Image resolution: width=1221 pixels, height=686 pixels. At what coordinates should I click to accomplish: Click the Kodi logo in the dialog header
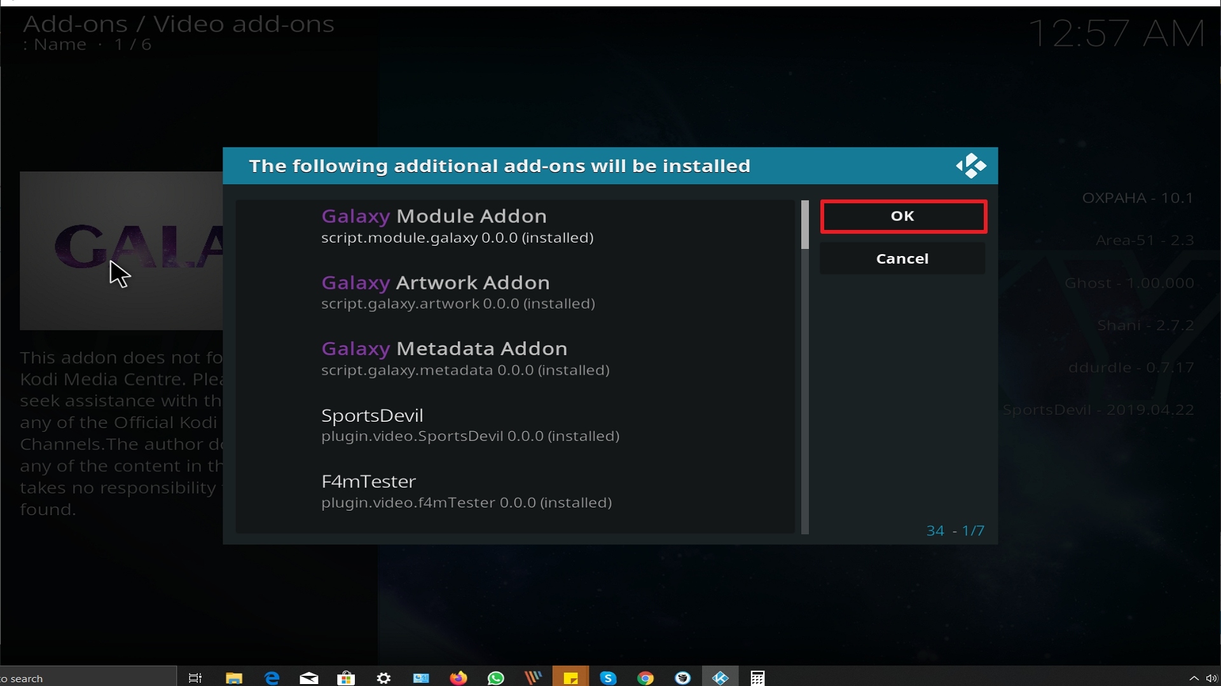pyautogui.click(x=970, y=166)
